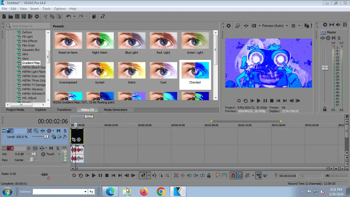Stop playback in timeline transport bar
The image size is (350, 197).
(x=107, y=176)
